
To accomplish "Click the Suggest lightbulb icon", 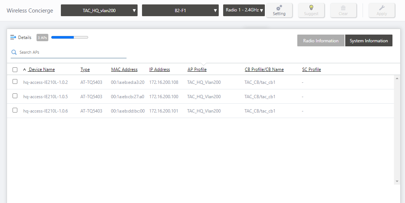I will (x=311, y=8).
